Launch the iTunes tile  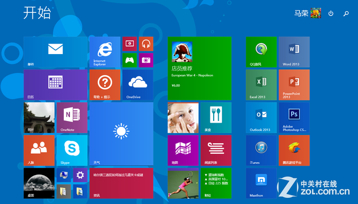[261, 150]
